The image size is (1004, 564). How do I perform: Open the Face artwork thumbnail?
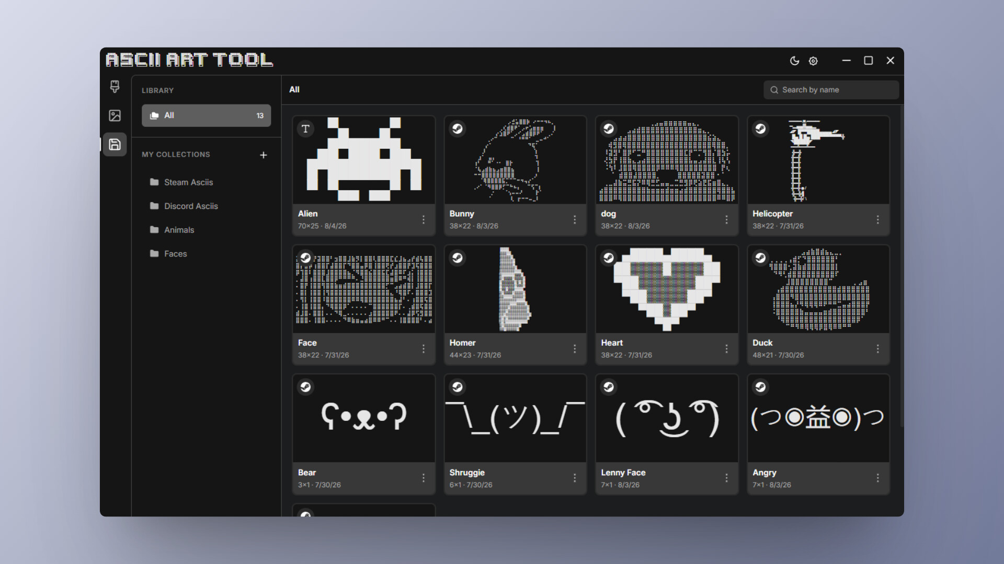(x=364, y=289)
